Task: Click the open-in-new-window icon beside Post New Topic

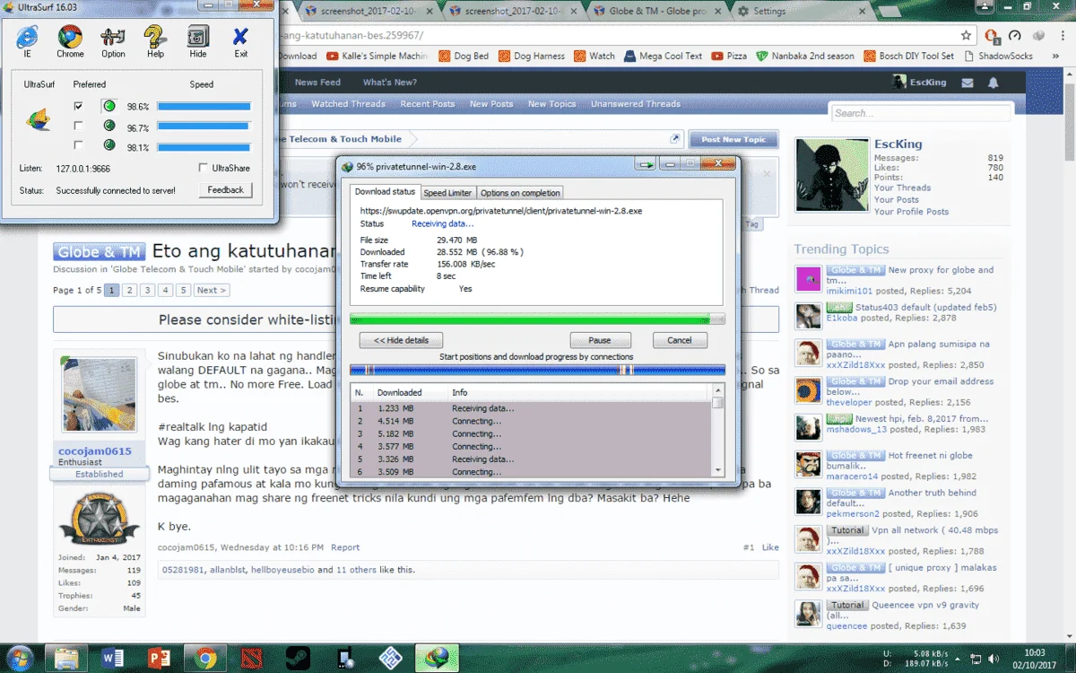Action: coord(675,139)
